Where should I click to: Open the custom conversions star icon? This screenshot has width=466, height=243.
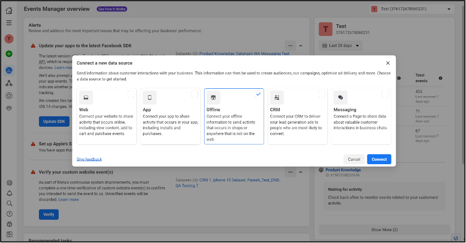click(9, 96)
